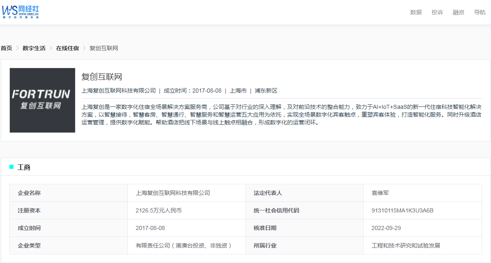Select 2126.5万元人民币 value cell

[187, 210]
